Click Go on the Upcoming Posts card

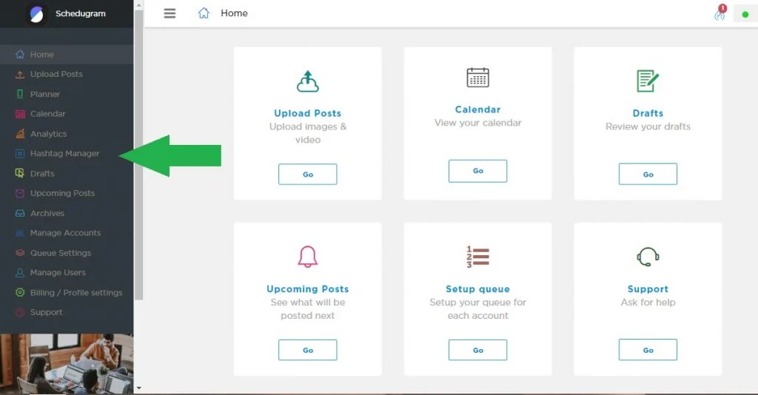coord(307,350)
